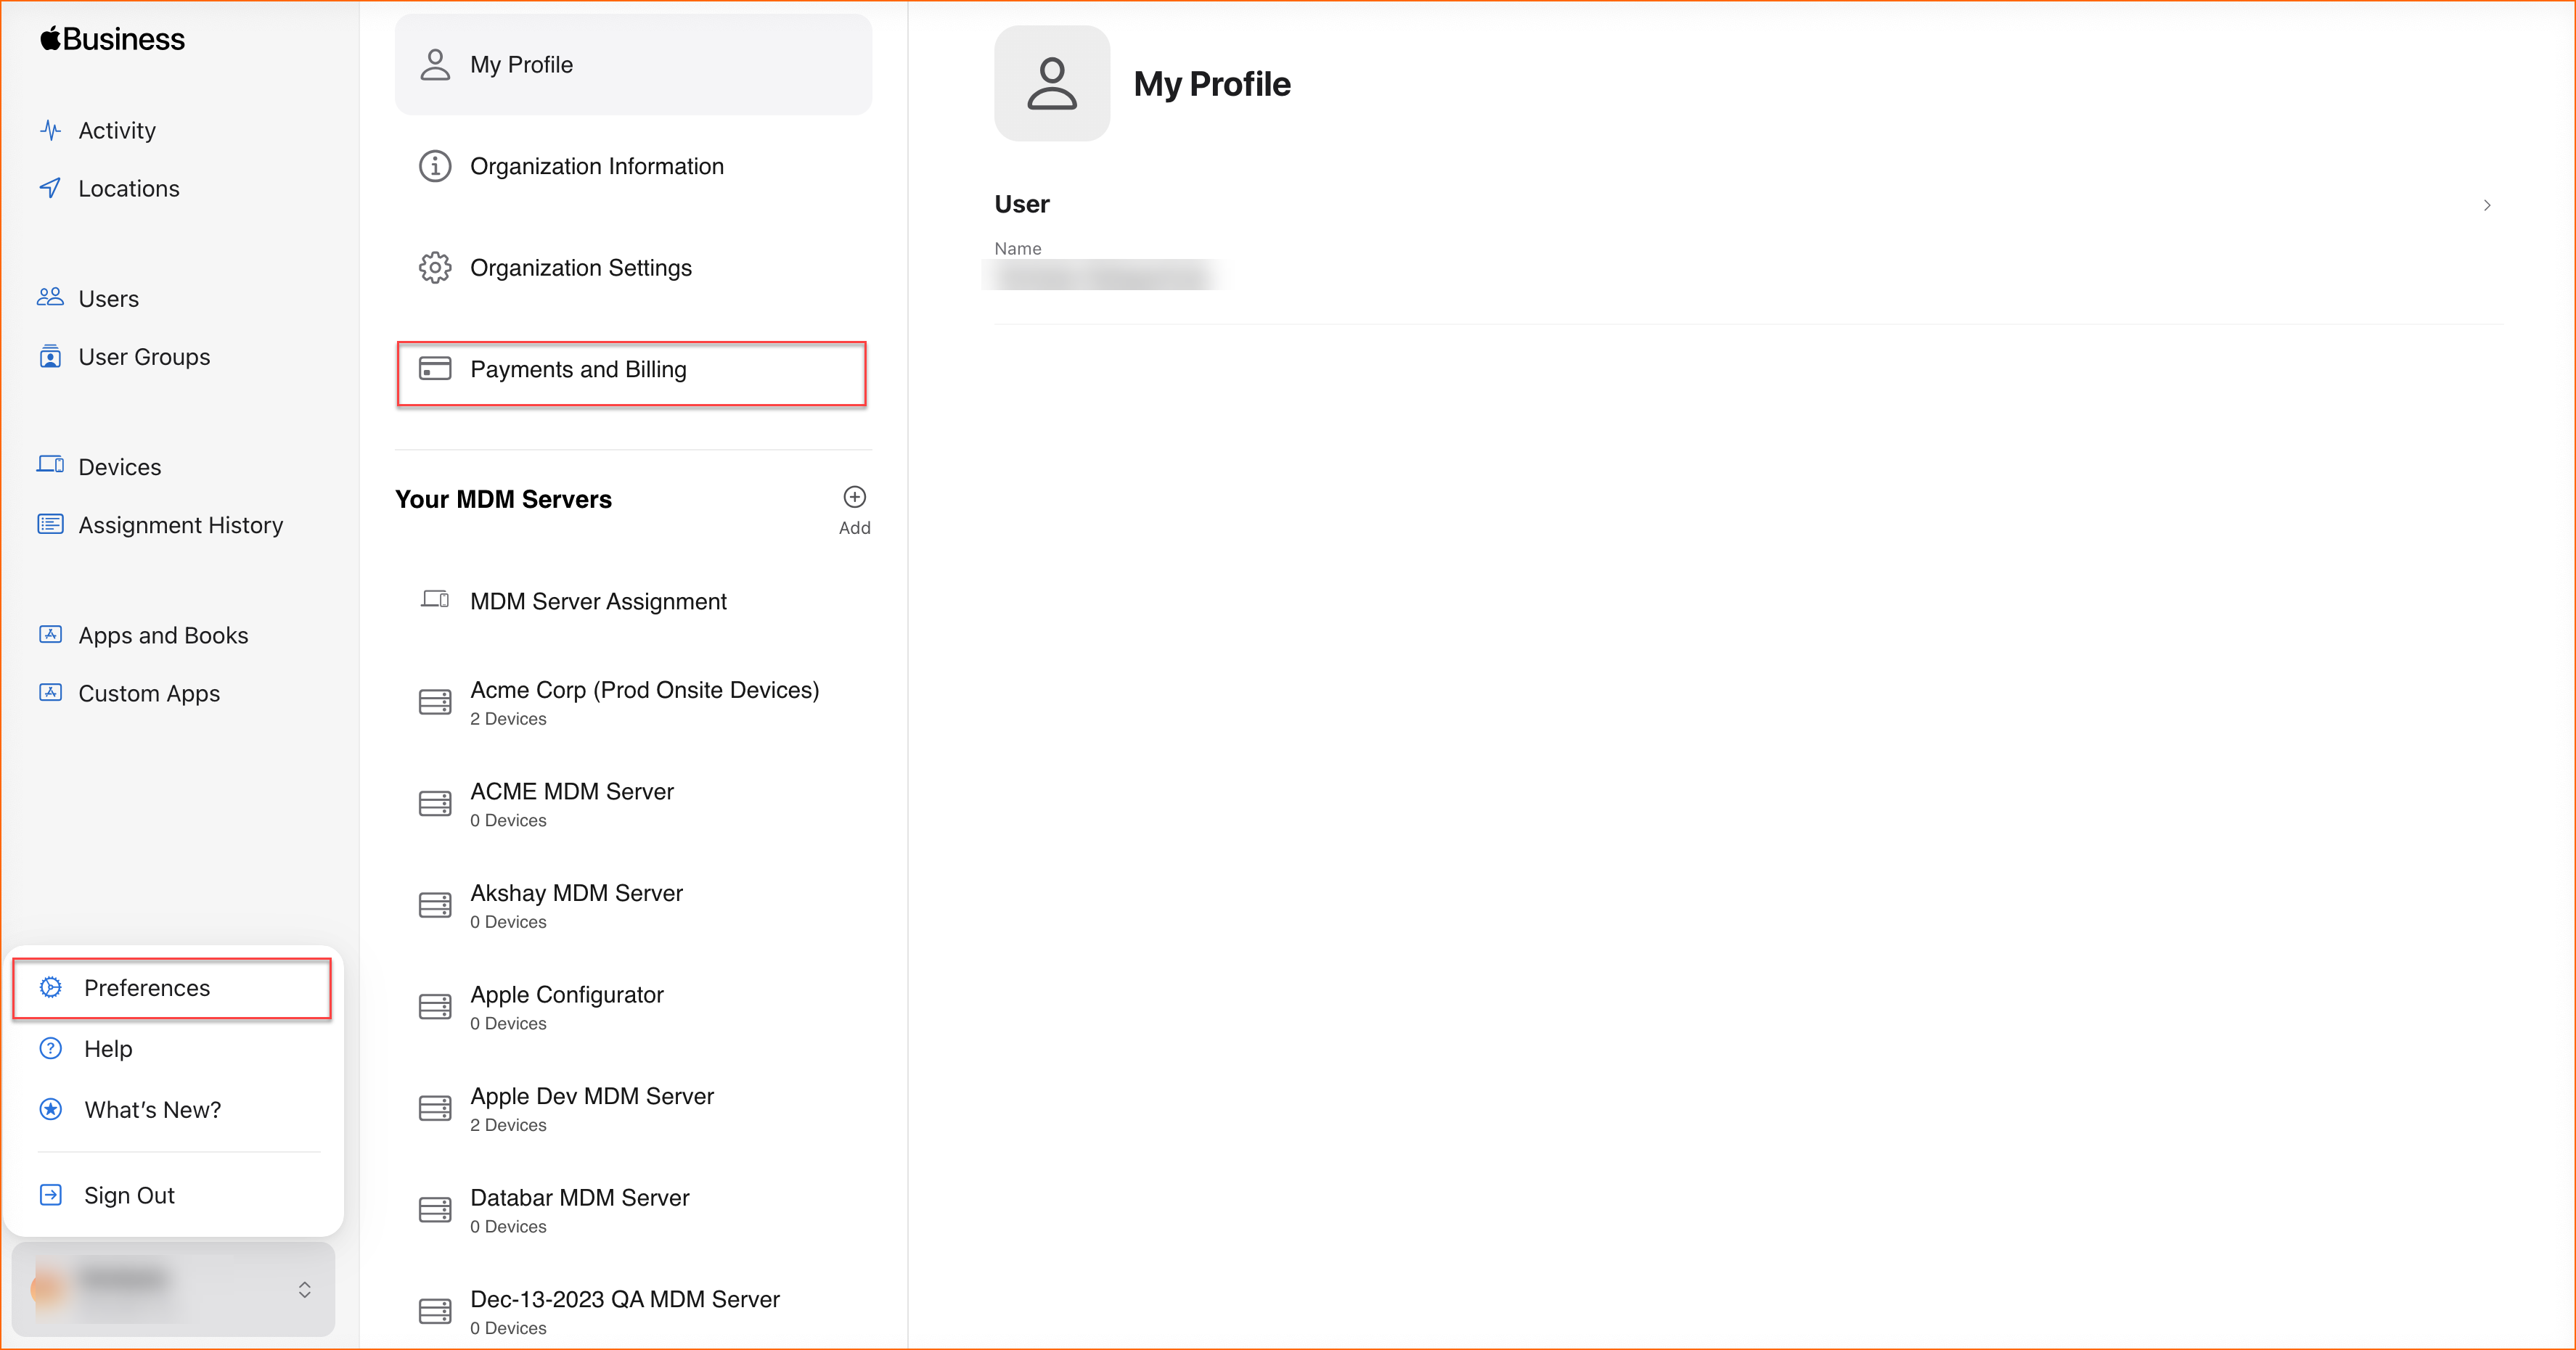The width and height of the screenshot is (2576, 1350).
Task: Click the Apple Business logo
Action: click(112, 39)
